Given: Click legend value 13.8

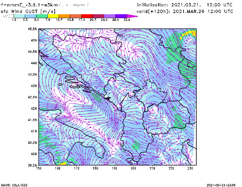Looking at the screenshot, I should pyautogui.click(x=70, y=20).
